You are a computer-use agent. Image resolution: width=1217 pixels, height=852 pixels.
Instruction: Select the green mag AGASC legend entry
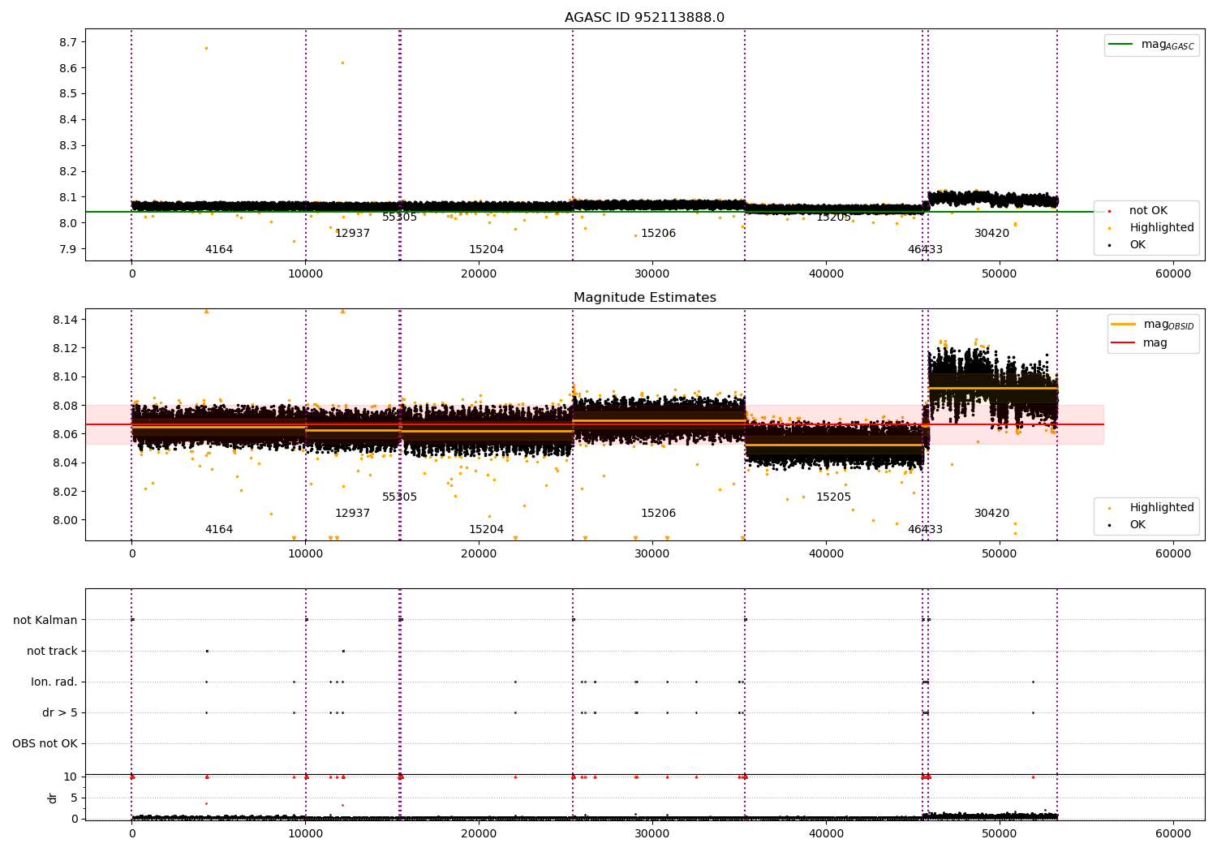coord(1151,45)
